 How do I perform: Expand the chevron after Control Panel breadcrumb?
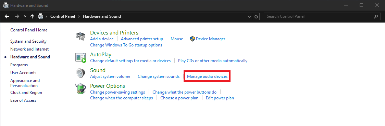79,16
